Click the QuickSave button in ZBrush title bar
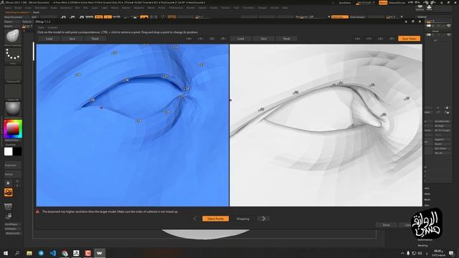The height and width of the screenshot is (258, 459). pyautogui.click(x=344, y=3)
